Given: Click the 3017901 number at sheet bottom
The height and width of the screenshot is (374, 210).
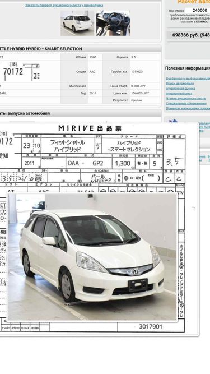Looking at the screenshot, I should pyautogui.click(x=151, y=326).
